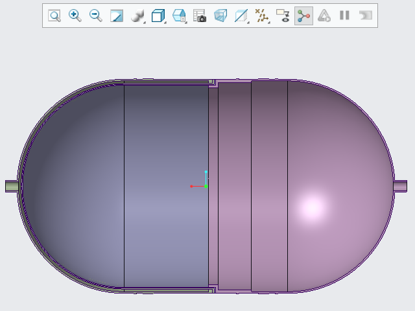The image size is (415, 311).
Task: Click the last grayed toolbar icon
Action: (366, 16)
